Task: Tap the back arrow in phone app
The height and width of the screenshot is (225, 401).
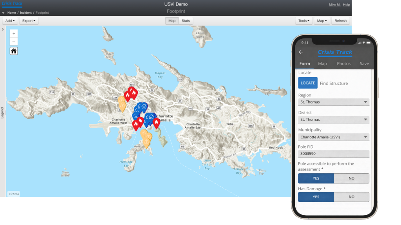Action: [x=301, y=52]
